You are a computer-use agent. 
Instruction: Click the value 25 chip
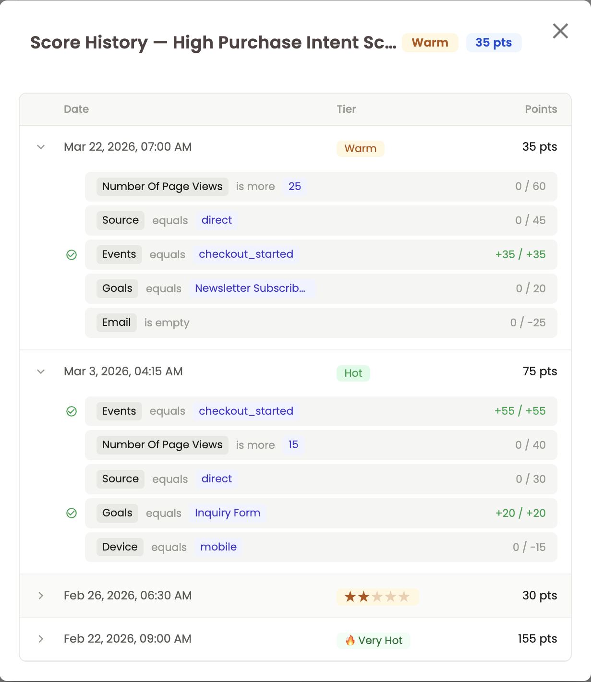tap(295, 187)
